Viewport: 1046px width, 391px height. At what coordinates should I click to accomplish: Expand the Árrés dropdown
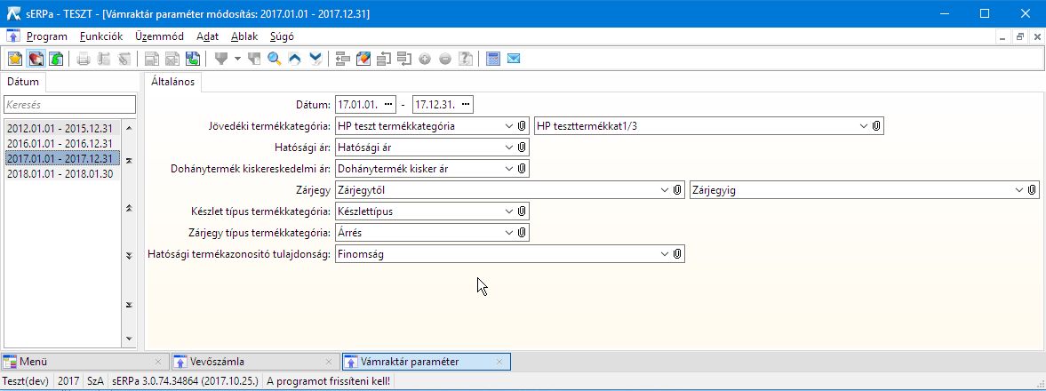(x=509, y=233)
